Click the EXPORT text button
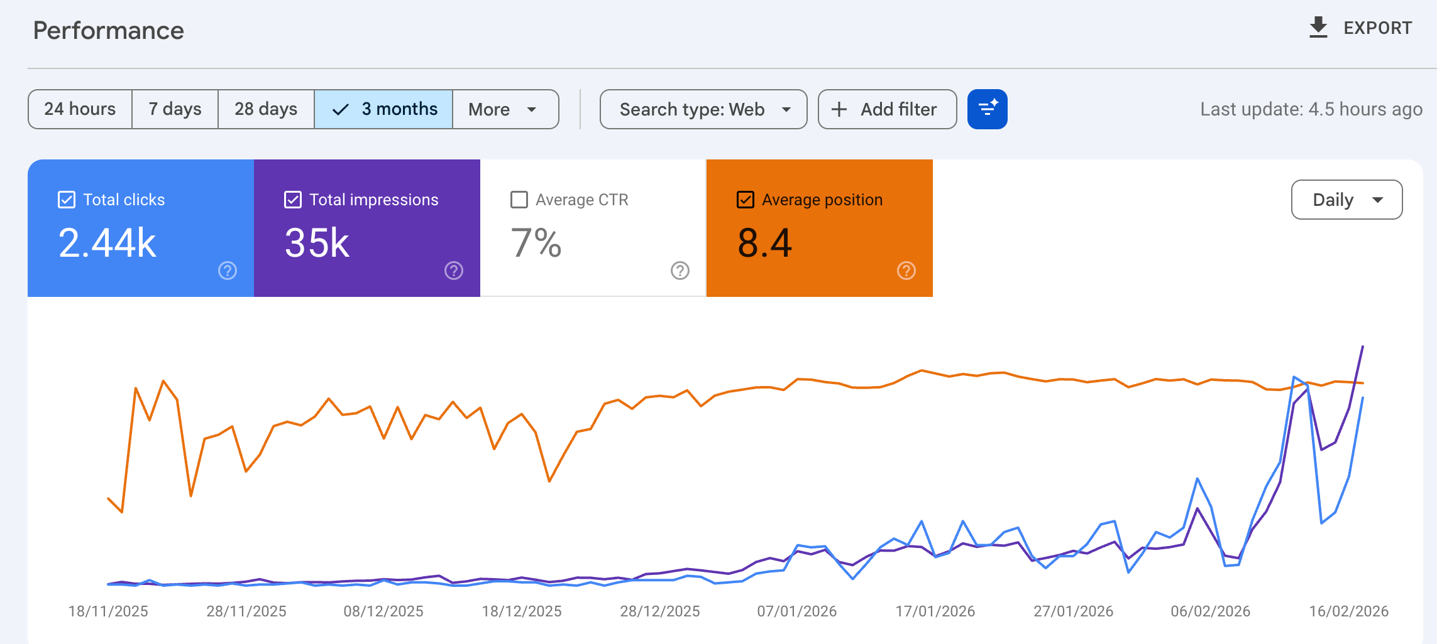 click(x=1377, y=28)
